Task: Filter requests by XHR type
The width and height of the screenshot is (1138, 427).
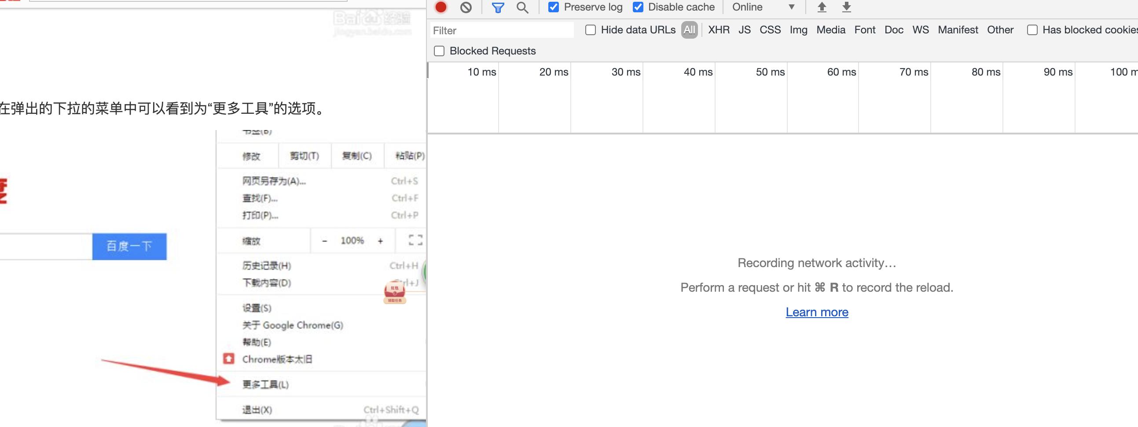Action: coord(719,30)
